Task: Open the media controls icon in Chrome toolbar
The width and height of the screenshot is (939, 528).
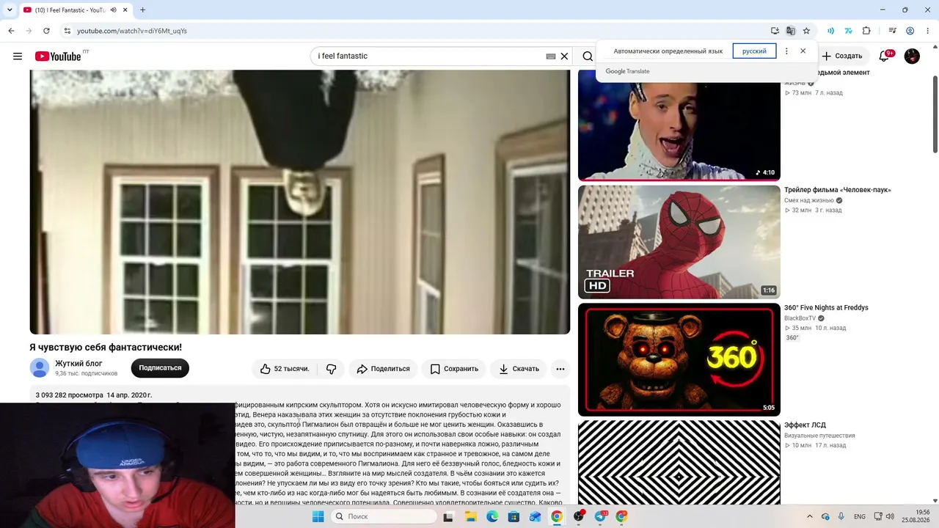Action: tap(892, 31)
